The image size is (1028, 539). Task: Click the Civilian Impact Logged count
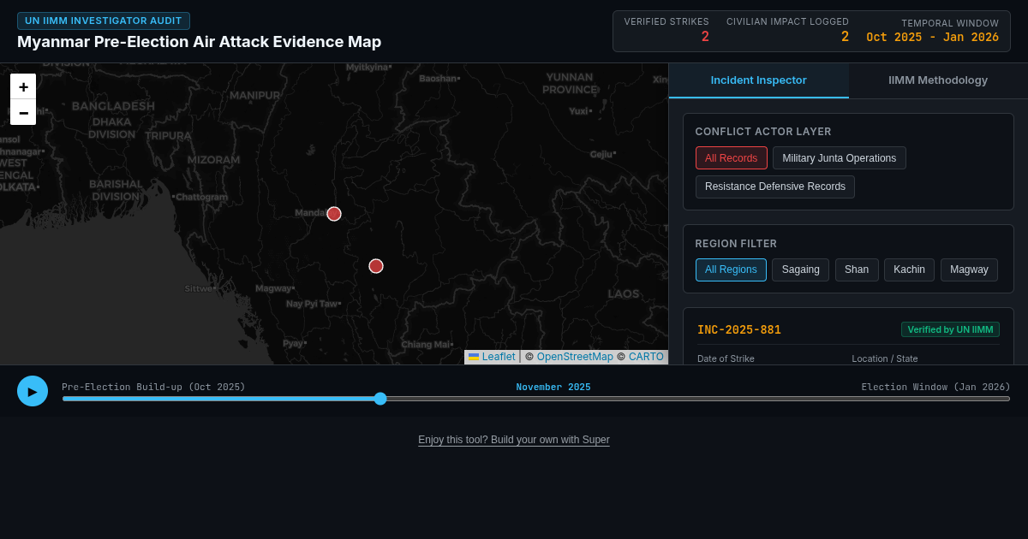click(x=845, y=37)
